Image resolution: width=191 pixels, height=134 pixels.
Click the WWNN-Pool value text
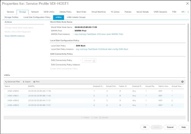pyautogui.click(x=81, y=31)
